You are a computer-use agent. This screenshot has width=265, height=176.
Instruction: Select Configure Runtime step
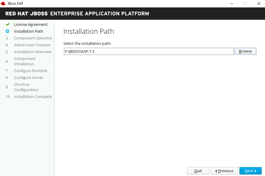(31, 71)
